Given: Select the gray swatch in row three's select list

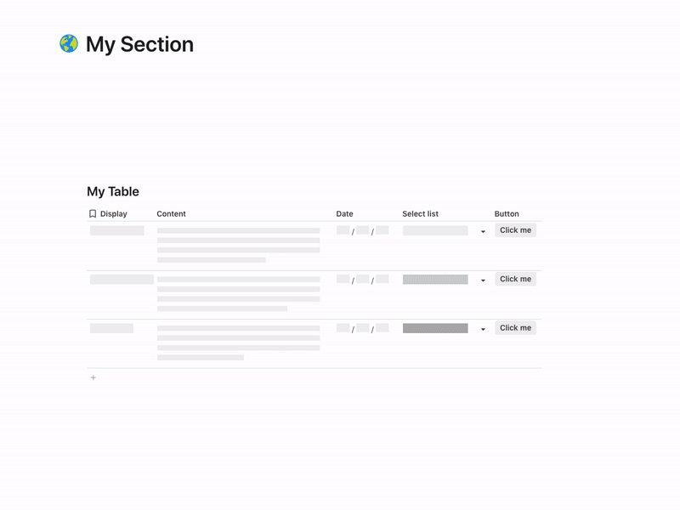Looking at the screenshot, I should 435,327.
